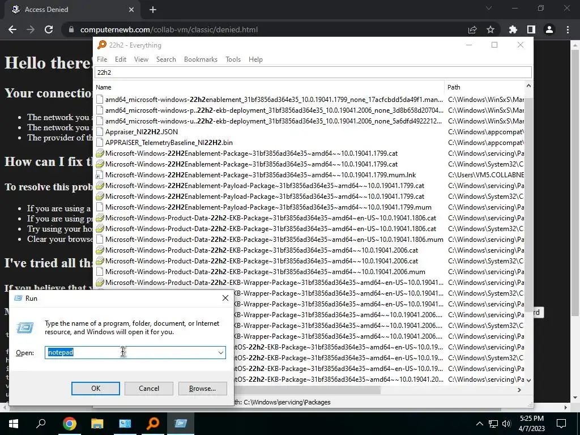Bookmark this page with star icon
The image size is (580, 435).
[x=491, y=29]
